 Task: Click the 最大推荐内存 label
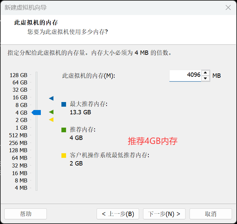[89, 104]
